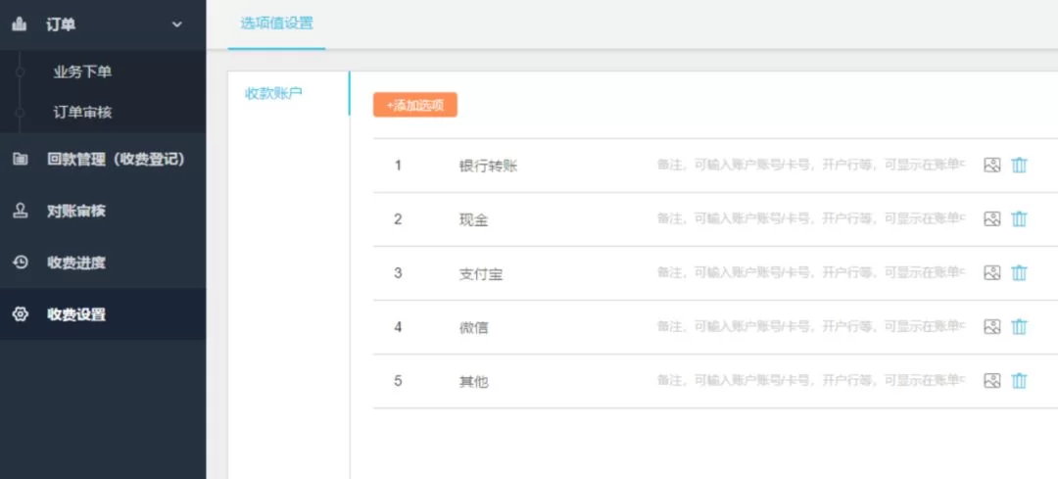Viewport: 1058px width, 479px height.
Task: Click the trash icon for 现金 row
Action: point(1019,219)
